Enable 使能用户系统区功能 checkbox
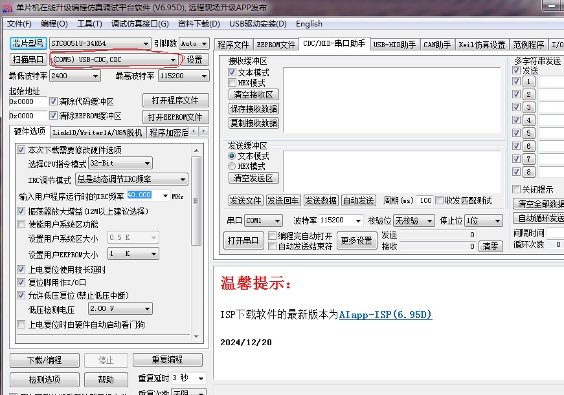 [21, 224]
